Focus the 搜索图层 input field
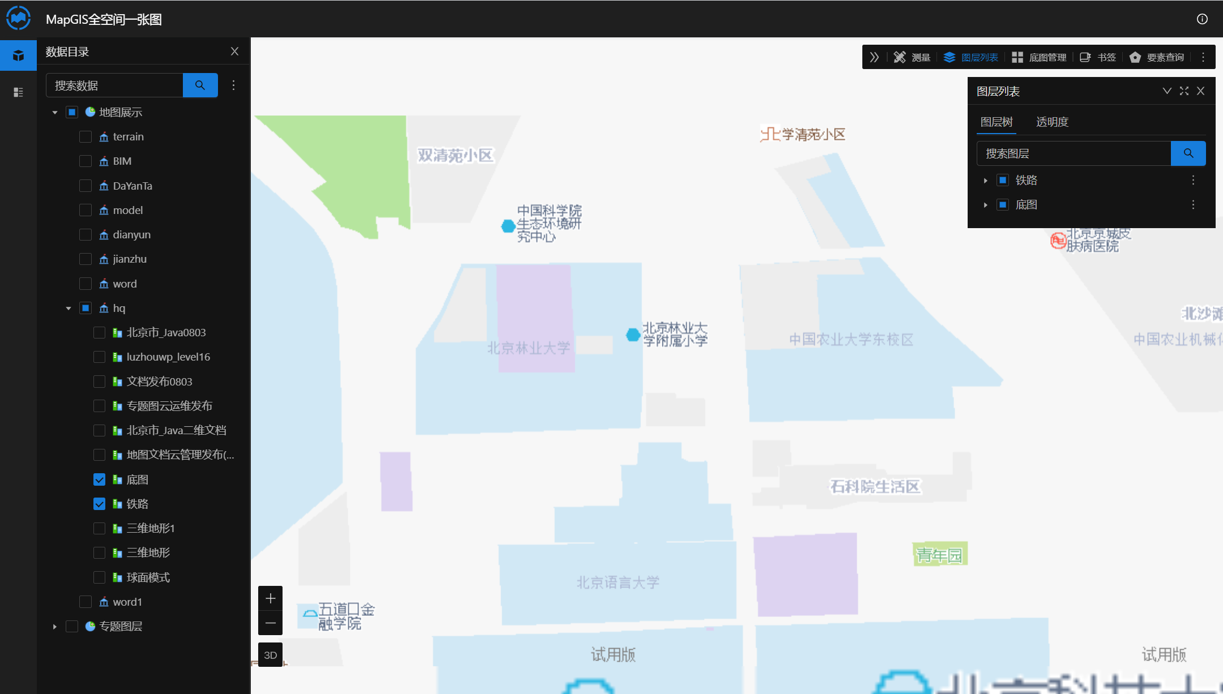This screenshot has height=694, width=1223. tap(1074, 153)
